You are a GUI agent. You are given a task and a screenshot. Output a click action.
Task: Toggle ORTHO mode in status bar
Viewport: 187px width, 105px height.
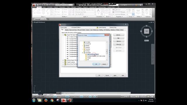59,97
